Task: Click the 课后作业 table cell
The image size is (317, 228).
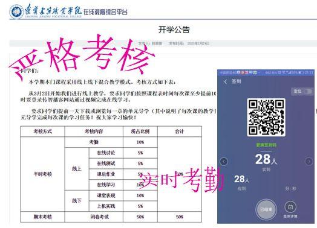Action: (106, 174)
